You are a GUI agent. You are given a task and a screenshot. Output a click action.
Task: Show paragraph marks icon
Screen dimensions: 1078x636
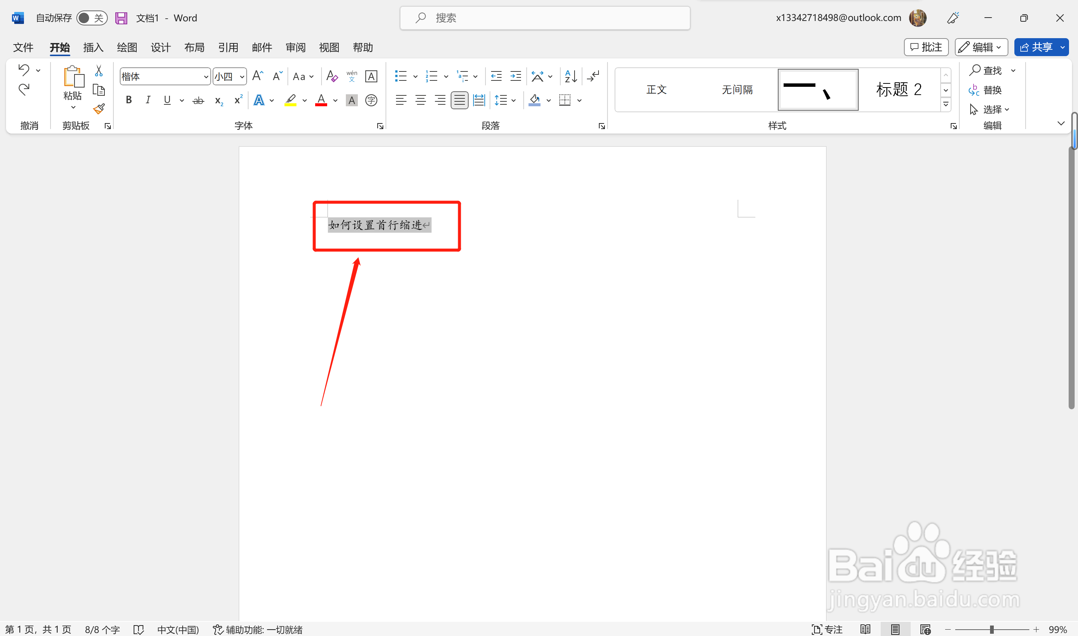(593, 76)
